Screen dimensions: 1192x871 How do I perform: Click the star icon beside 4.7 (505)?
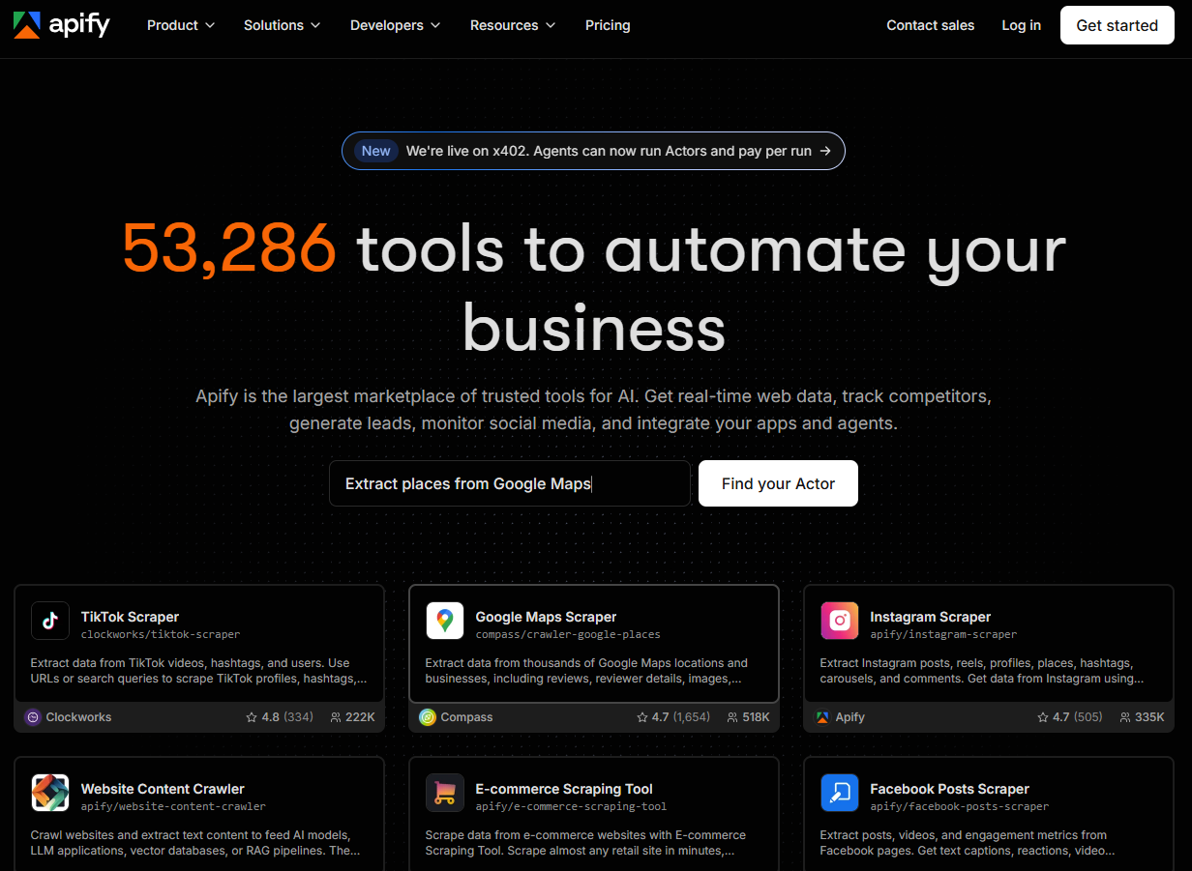click(1043, 717)
